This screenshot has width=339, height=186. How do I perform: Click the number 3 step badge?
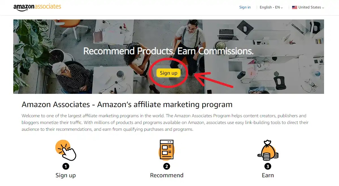(268, 166)
